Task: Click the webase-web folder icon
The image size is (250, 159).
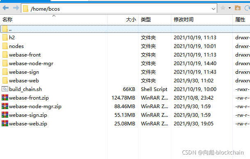Action: (x=5, y=81)
